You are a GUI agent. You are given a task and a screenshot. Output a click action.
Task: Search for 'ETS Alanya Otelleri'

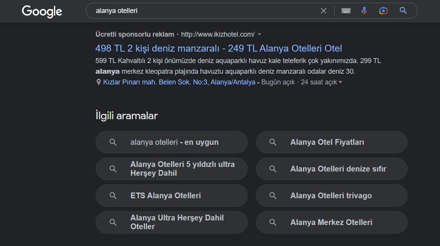(x=172, y=196)
